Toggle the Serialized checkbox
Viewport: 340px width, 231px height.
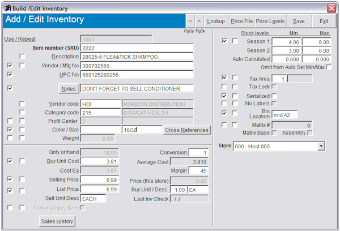[x=275, y=96]
